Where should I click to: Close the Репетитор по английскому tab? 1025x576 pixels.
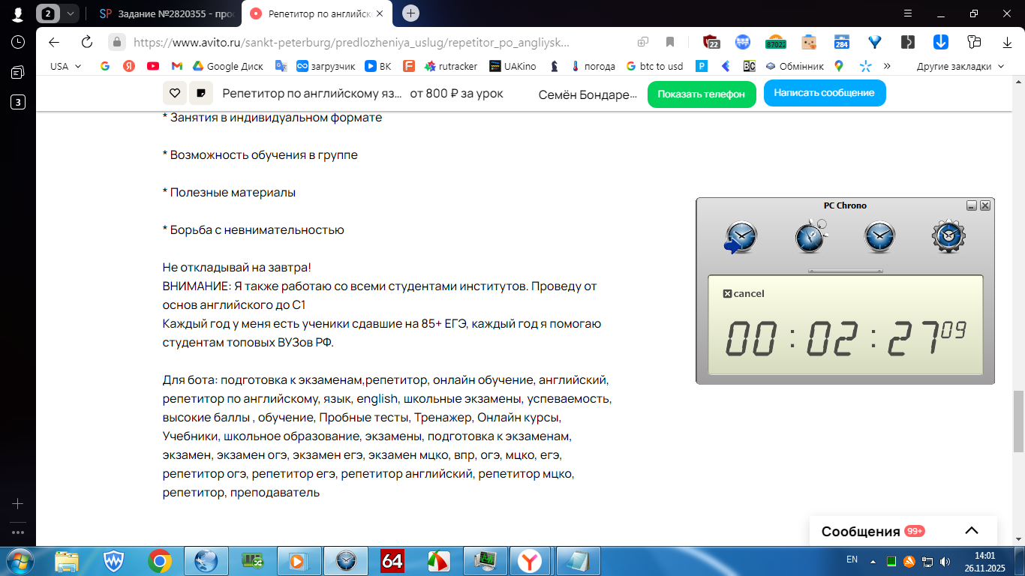click(x=381, y=13)
